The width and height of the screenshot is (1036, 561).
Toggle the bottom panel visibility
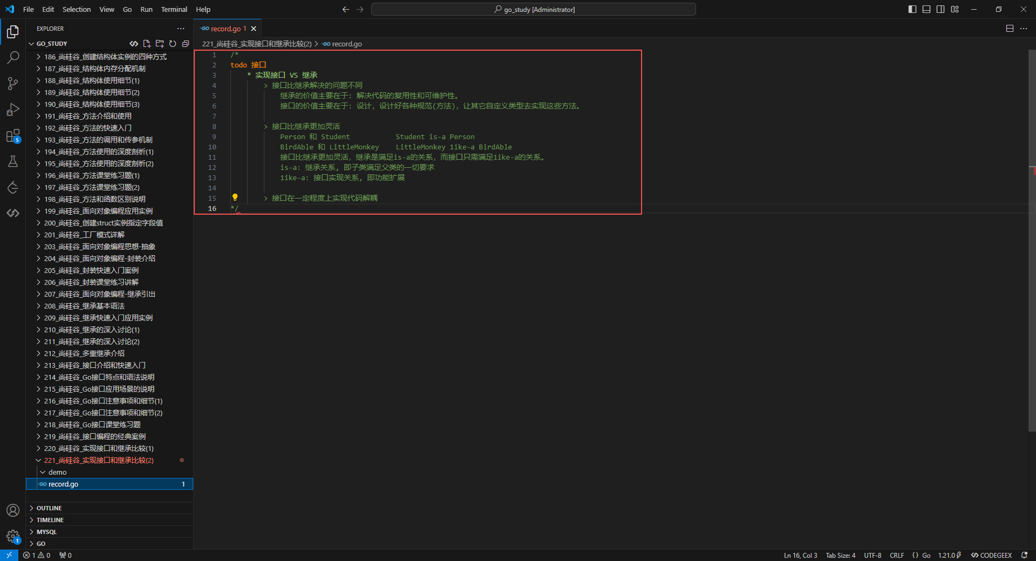pos(926,9)
